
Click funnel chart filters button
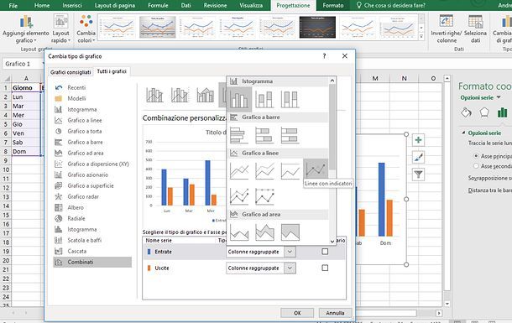pyautogui.click(x=418, y=175)
